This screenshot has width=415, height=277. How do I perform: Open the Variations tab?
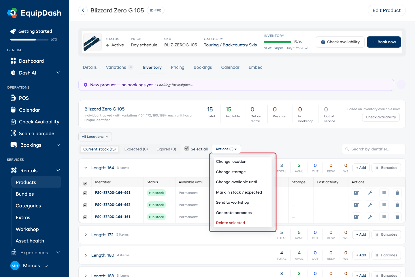[x=119, y=67]
